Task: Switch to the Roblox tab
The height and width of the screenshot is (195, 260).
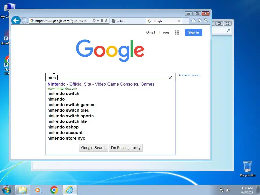Action: click(128, 21)
